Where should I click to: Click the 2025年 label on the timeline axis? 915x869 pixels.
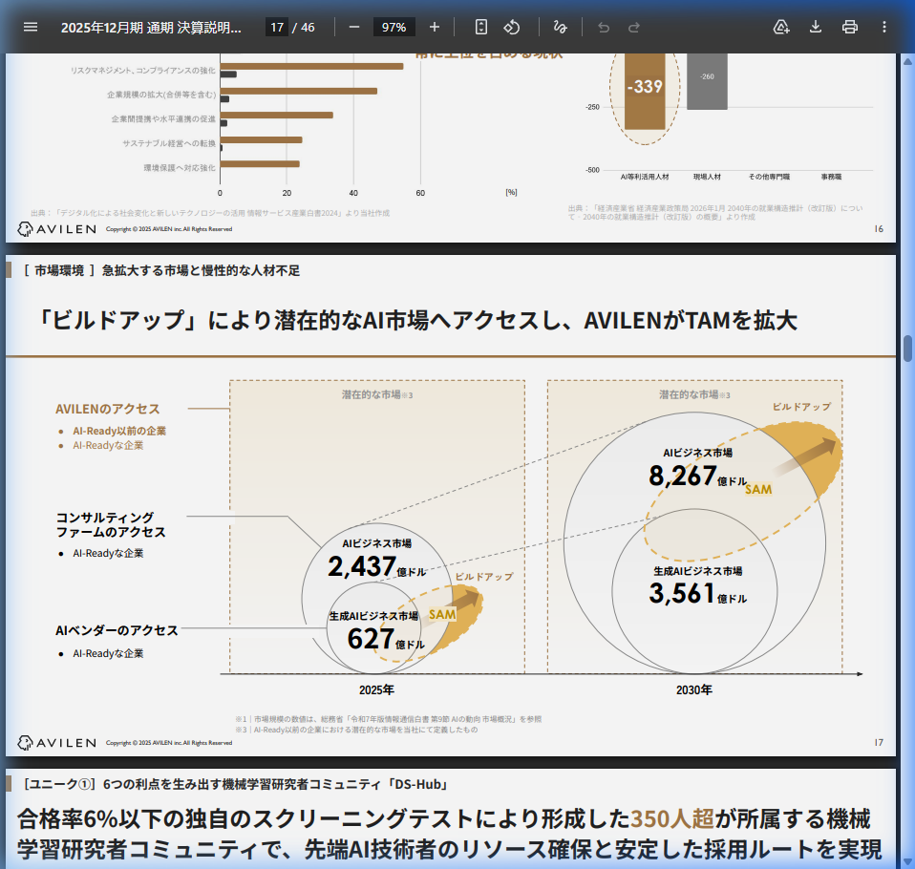pyautogui.click(x=376, y=689)
